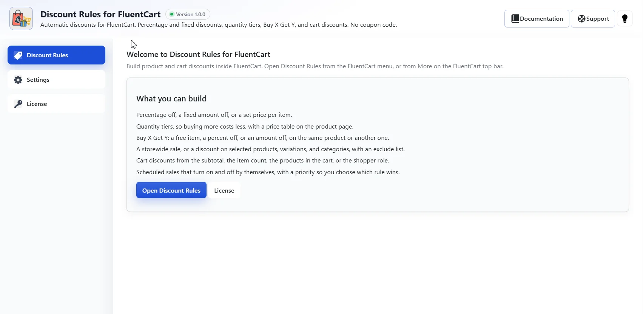Open the Documentation button

point(537,18)
